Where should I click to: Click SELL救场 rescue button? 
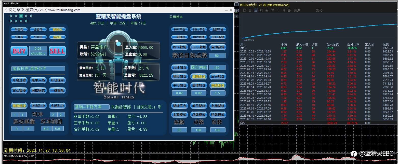pyautogui.click(x=199, y=47)
